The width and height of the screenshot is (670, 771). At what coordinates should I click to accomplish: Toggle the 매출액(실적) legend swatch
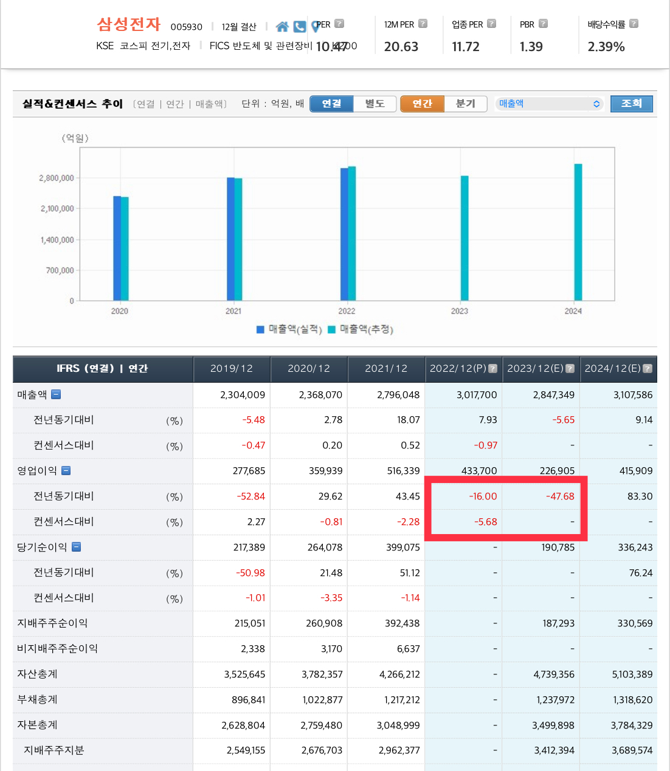point(260,329)
